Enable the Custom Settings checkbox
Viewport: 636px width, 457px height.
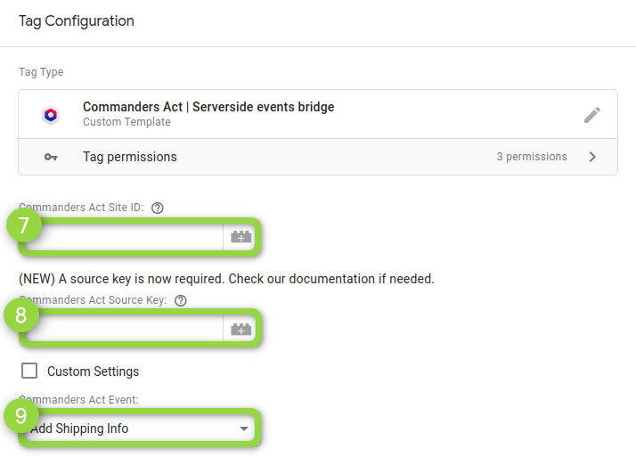29,371
